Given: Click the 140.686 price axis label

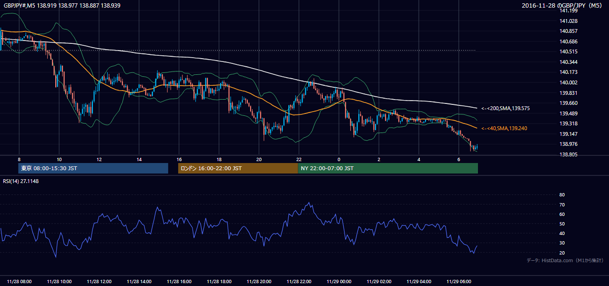Looking at the screenshot, I should [568, 41].
